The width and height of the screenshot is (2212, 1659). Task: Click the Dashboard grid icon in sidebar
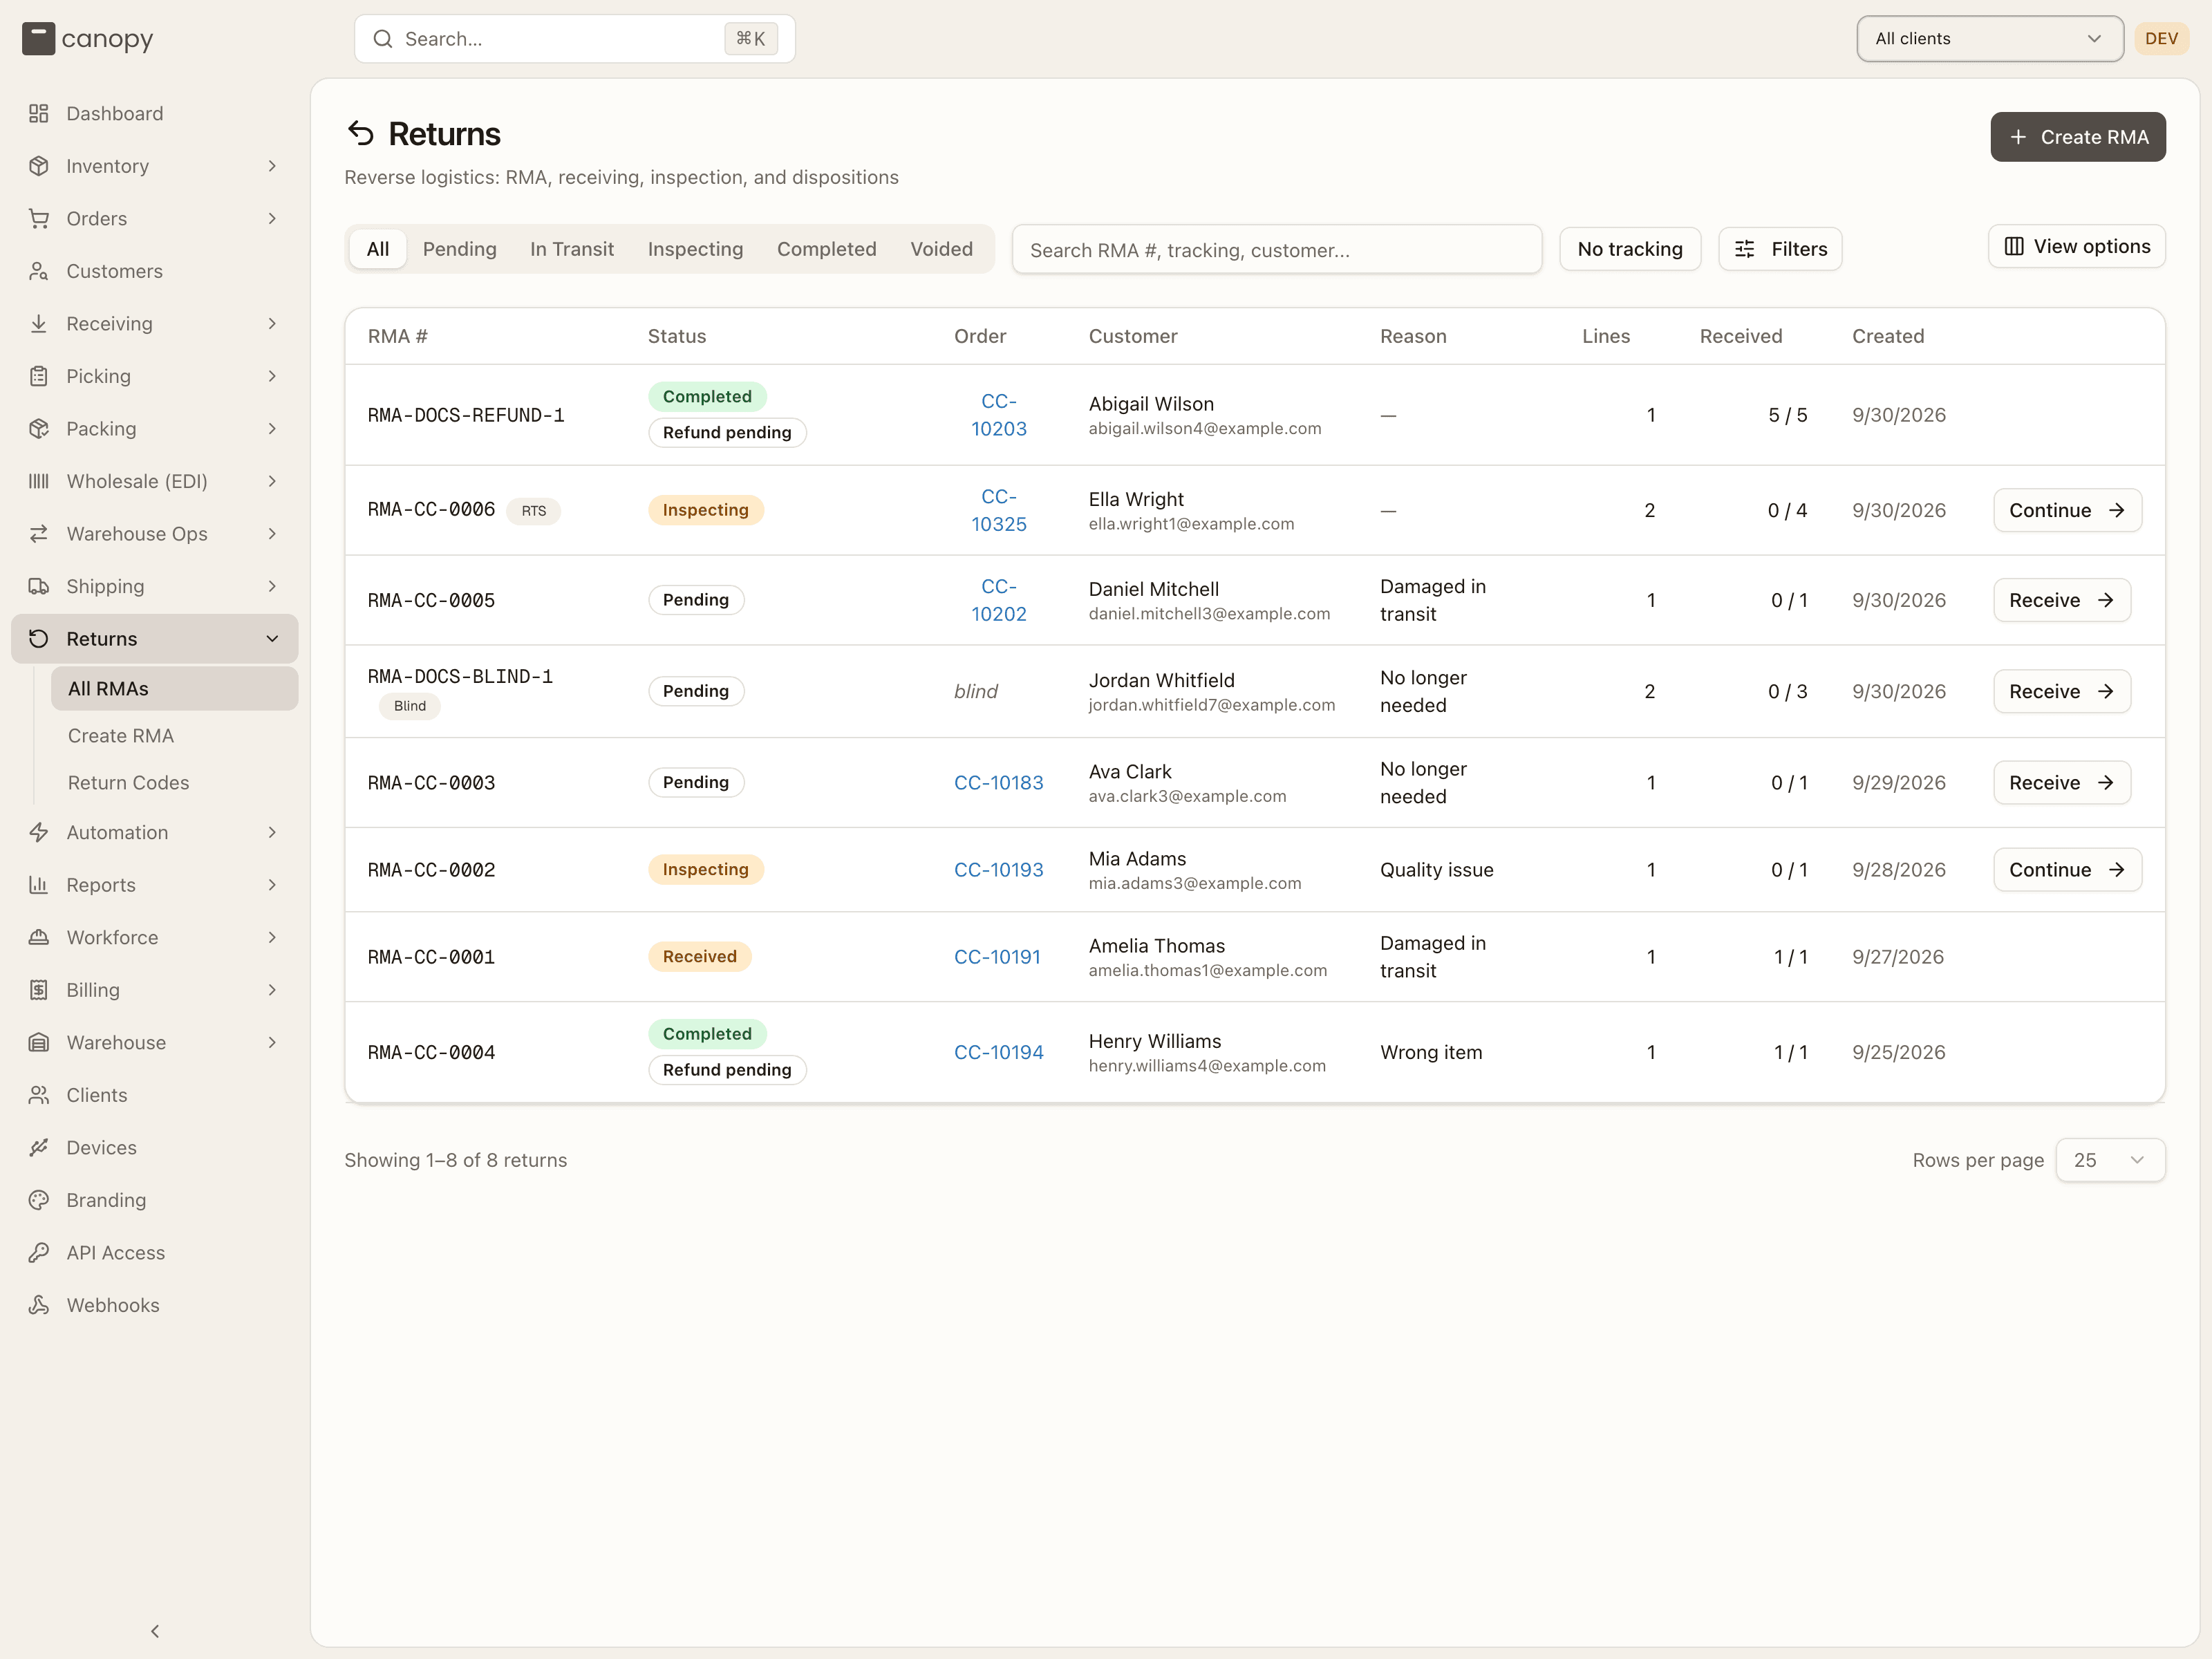coord(39,114)
